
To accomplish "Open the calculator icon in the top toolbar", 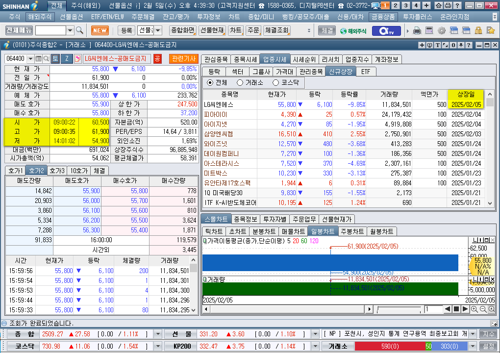I will (x=429, y=30).
